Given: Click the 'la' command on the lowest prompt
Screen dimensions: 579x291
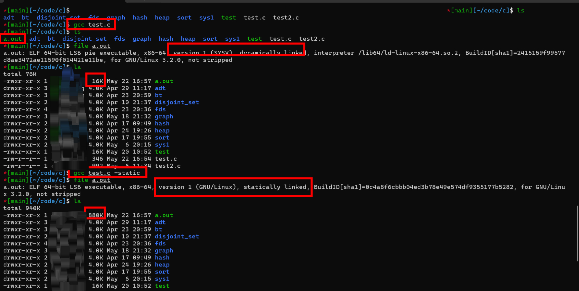Looking at the screenshot, I should (77, 201).
